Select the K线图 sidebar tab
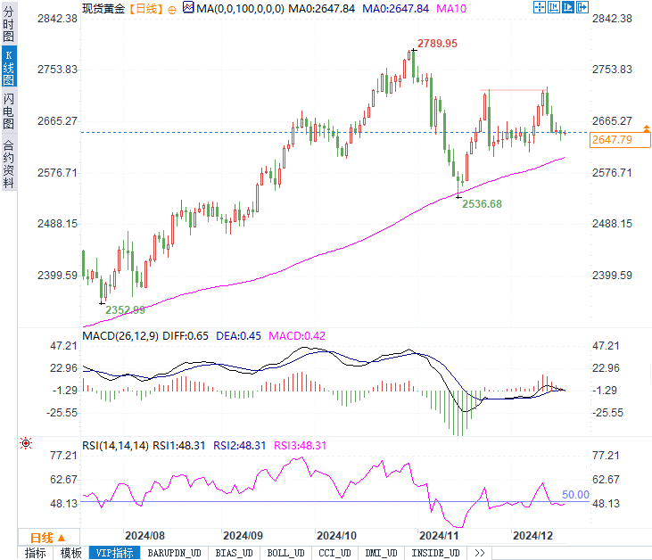The image size is (652, 560). [9, 67]
